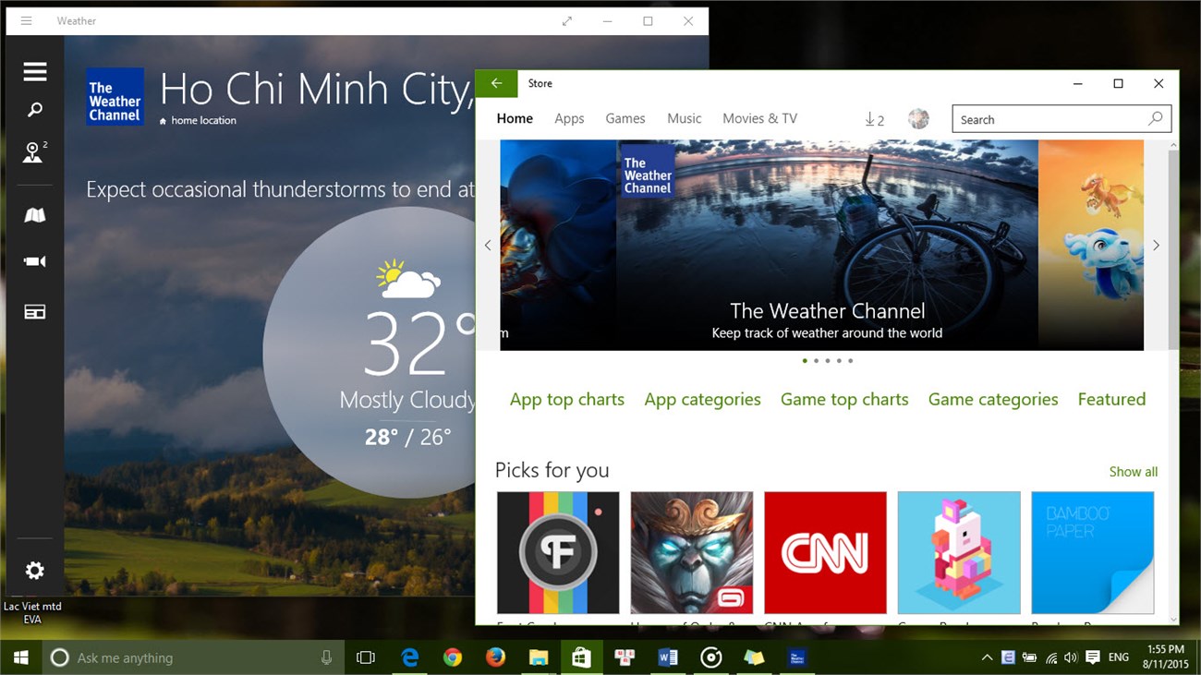1201x675 pixels.
Task: Show hidden icons in the system tray
Action: pos(987,657)
